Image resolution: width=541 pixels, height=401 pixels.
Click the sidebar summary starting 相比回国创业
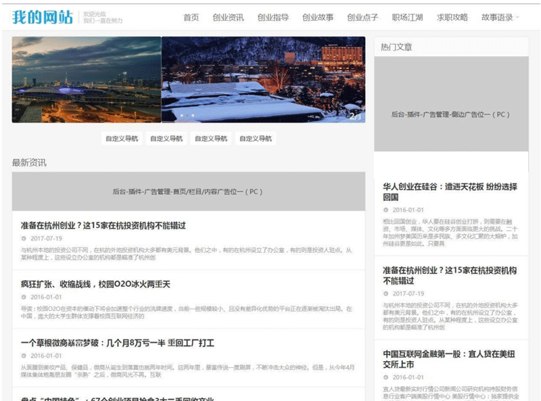click(450, 233)
